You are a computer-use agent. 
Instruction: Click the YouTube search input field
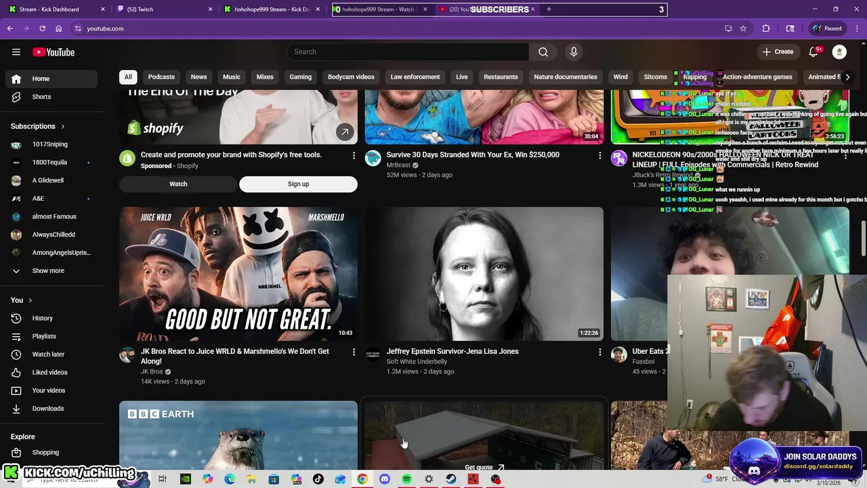[408, 52]
